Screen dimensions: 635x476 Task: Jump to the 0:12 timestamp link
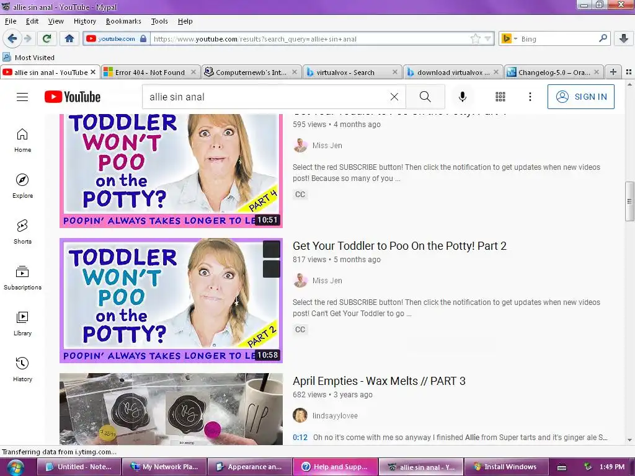tap(300, 438)
